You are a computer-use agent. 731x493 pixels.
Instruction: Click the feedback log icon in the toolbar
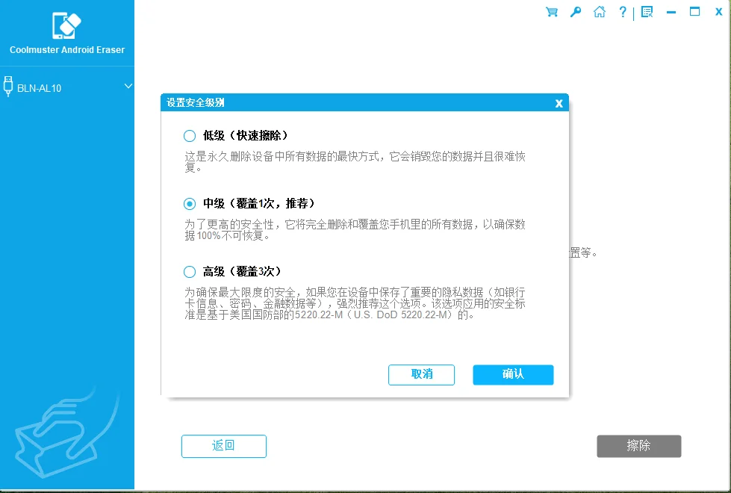tap(646, 12)
